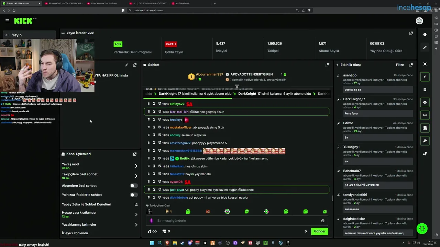The width and height of the screenshot is (440, 247).
Task: Switch to the RReN Karma #78 YouTube tab
Action: tap(105, 3)
